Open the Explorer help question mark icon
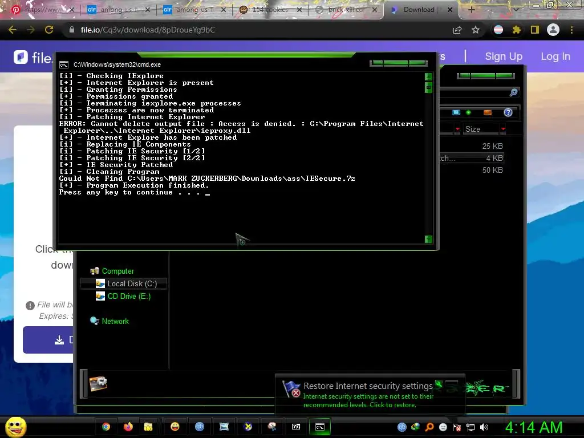584x438 pixels. click(x=508, y=112)
